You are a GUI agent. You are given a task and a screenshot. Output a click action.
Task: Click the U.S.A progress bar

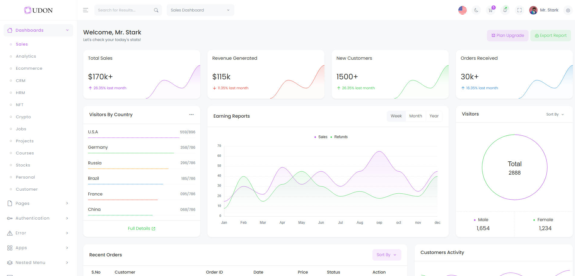(141, 138)
